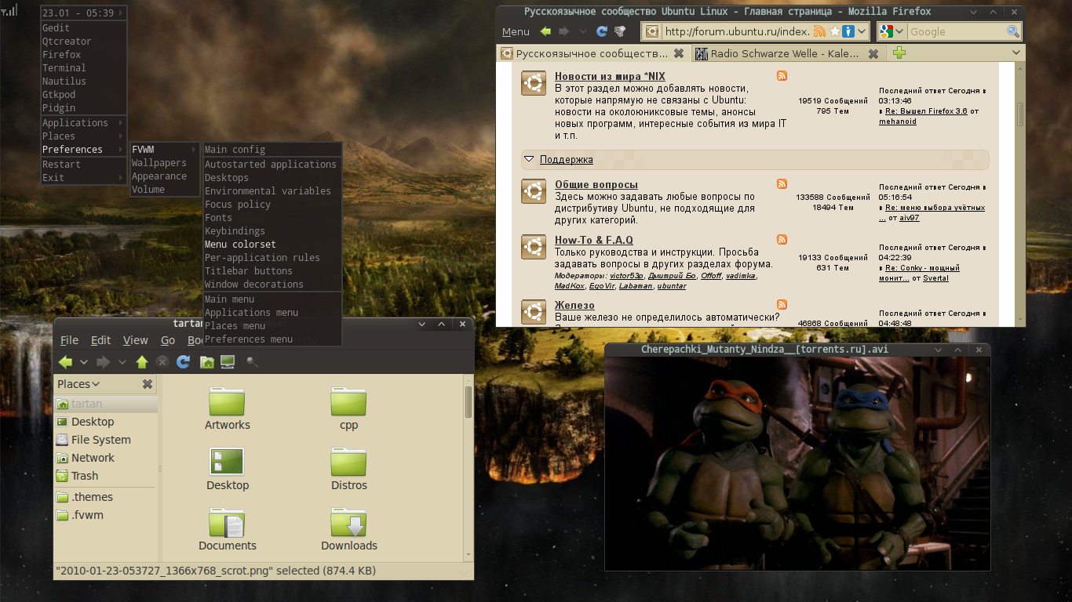
Task: Close the Русскоязычное сообщество tab
Action: [679, 53]
